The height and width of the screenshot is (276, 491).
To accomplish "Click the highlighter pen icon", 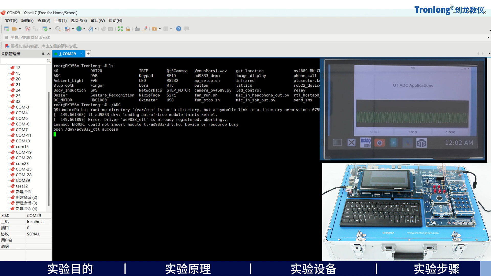I will click(x=145, y=29).
